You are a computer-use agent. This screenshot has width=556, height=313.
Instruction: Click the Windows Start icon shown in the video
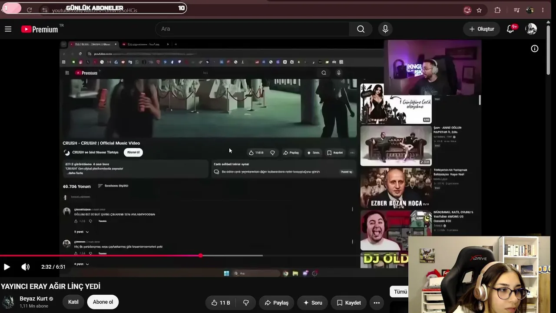[x=226, y=273]
